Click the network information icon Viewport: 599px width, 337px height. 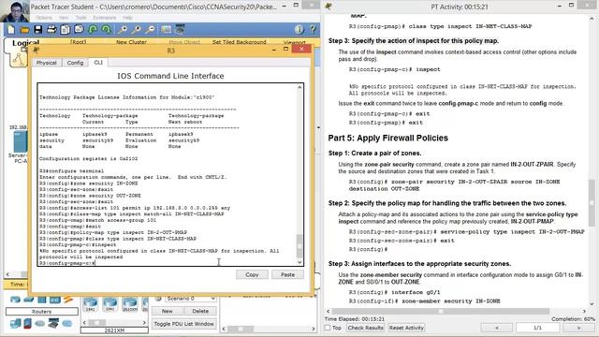pos(299,29)
